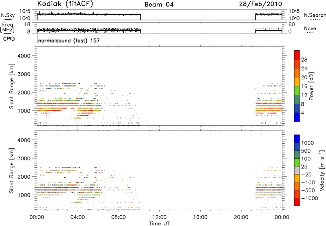This screenshot has height=226, width=326.
Task: Select the N.Sky axis label
Action: coord(8,15)
